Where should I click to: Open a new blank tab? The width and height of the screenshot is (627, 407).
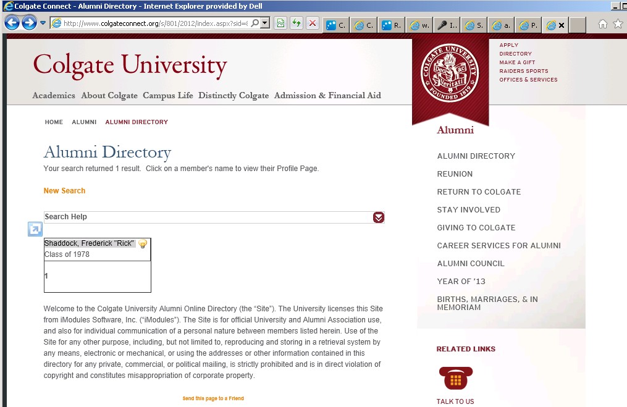click(578, 25)
